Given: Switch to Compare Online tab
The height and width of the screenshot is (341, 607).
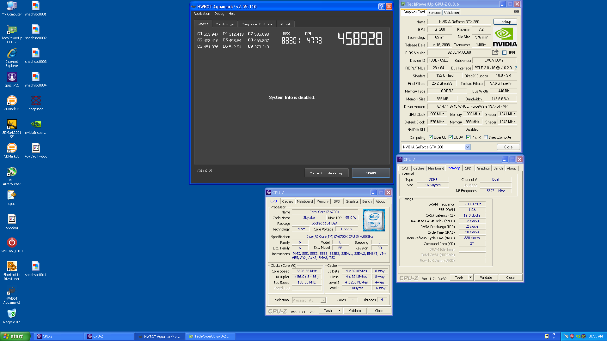Looking at the screenshot, I should [257, 24].
